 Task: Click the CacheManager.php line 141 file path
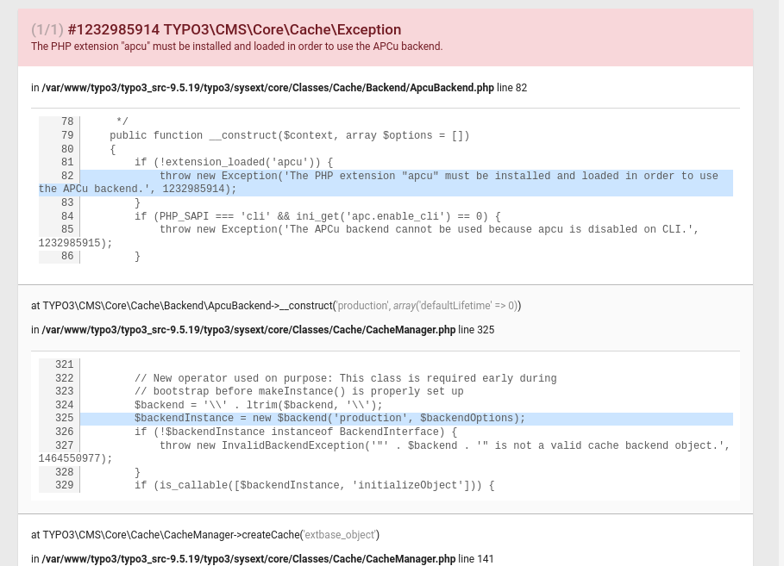click(248, 559)
